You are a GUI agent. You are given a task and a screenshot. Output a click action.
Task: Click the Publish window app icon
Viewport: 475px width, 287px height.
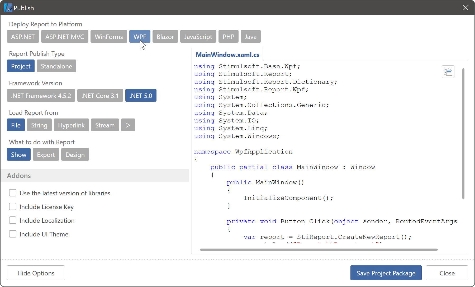pyautogui.click(x=8, y=8)
